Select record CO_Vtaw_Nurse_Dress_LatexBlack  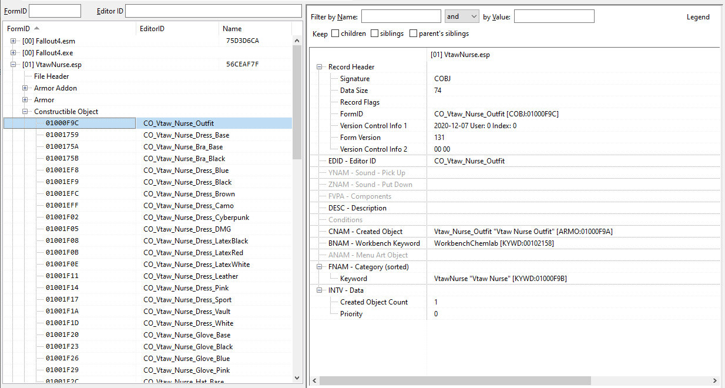[147, 241]
